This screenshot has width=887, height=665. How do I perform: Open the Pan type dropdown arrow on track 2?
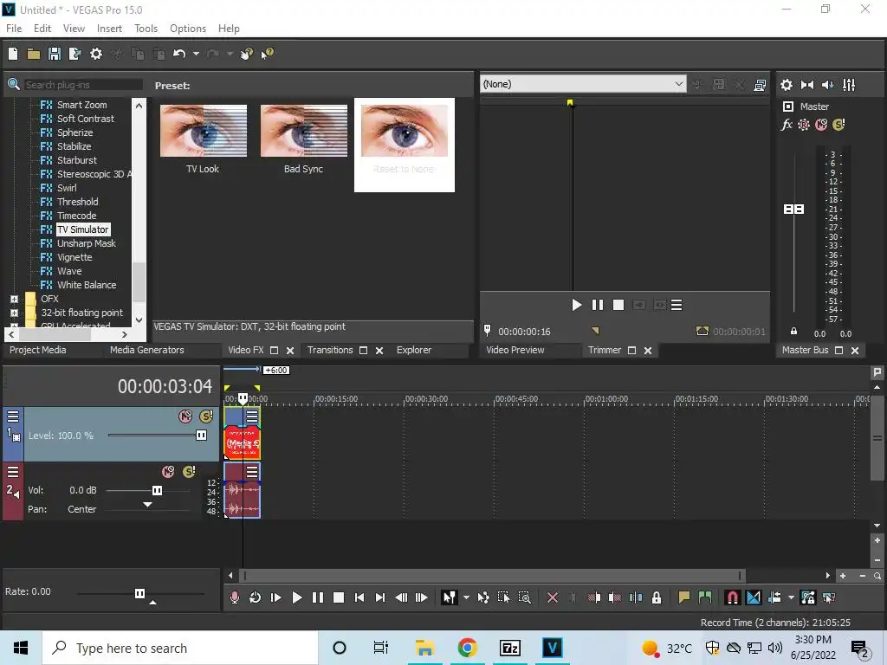[147, 505]
